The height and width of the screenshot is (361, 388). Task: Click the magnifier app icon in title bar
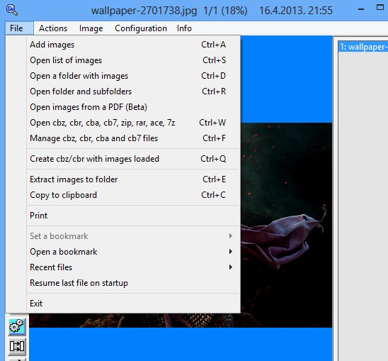pyautogui.click(x=11, y=10)
